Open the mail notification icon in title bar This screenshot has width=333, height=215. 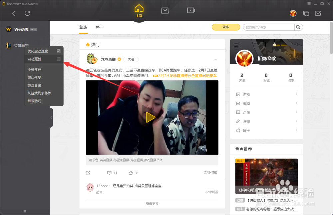coord(319,13)
